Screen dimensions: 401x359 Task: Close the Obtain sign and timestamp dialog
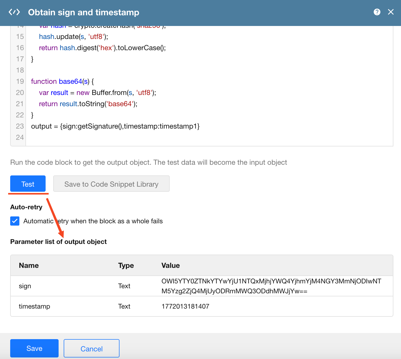click(x=391, y=12)
